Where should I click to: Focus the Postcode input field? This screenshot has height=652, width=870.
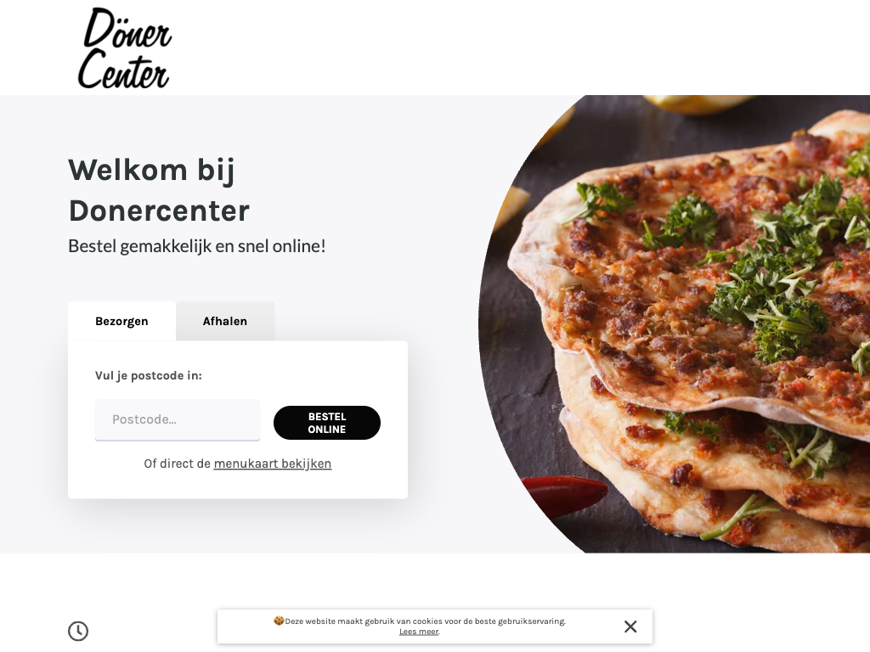178,419
